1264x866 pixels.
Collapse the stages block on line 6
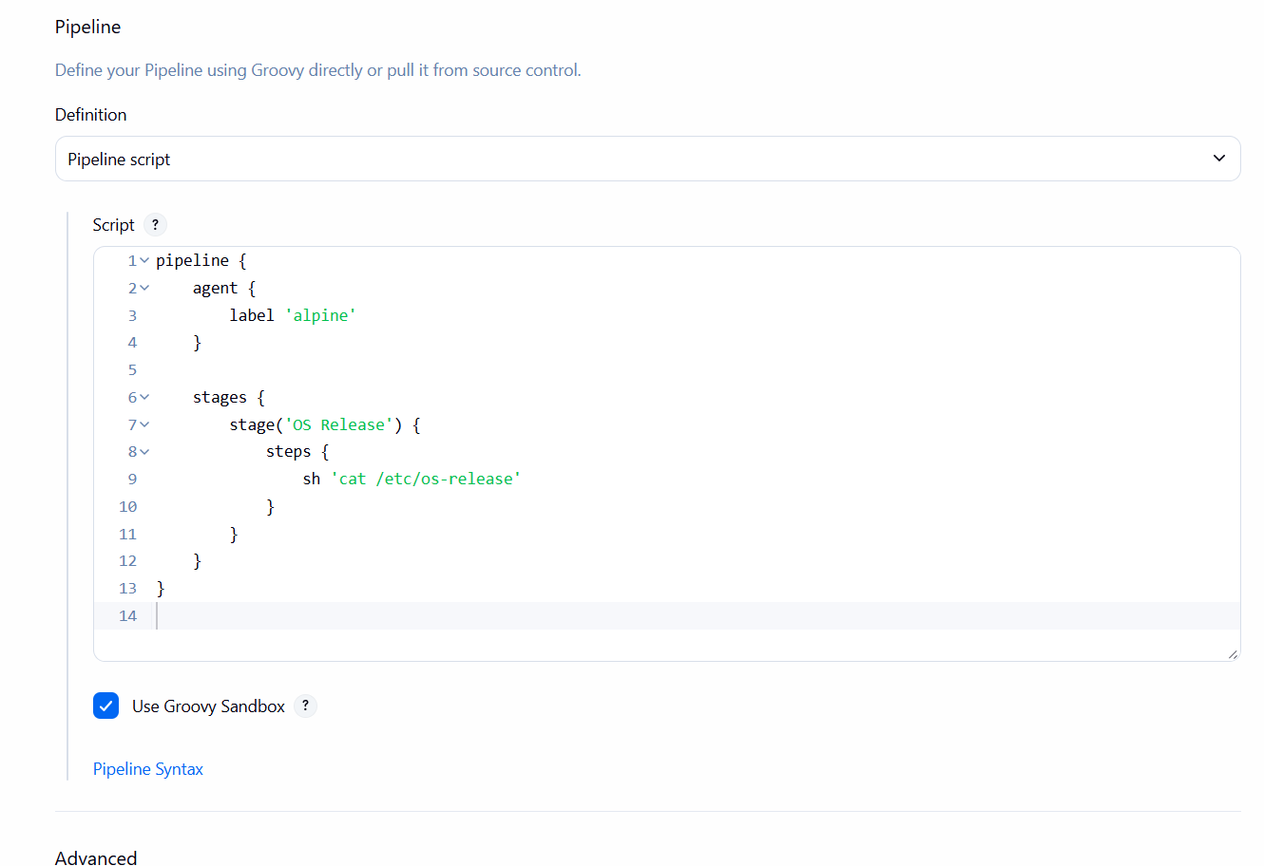pos(144,398)
